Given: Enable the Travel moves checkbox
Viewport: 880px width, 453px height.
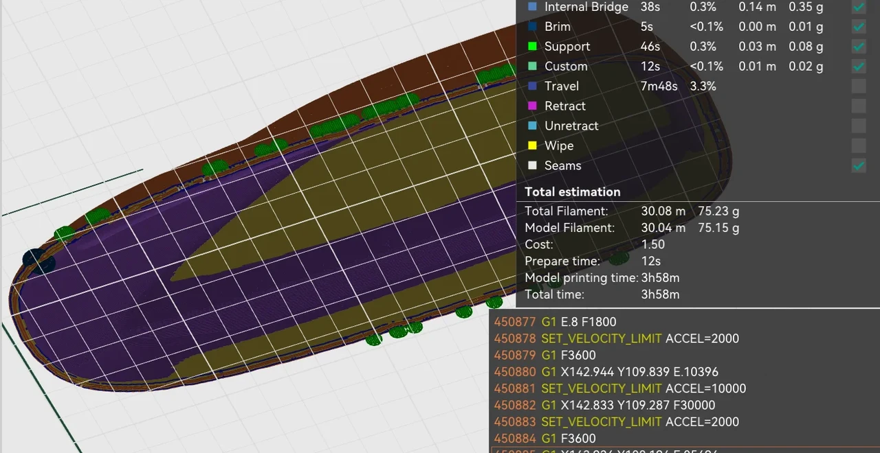Looking at the screenshot, I should tap(859, 86).
